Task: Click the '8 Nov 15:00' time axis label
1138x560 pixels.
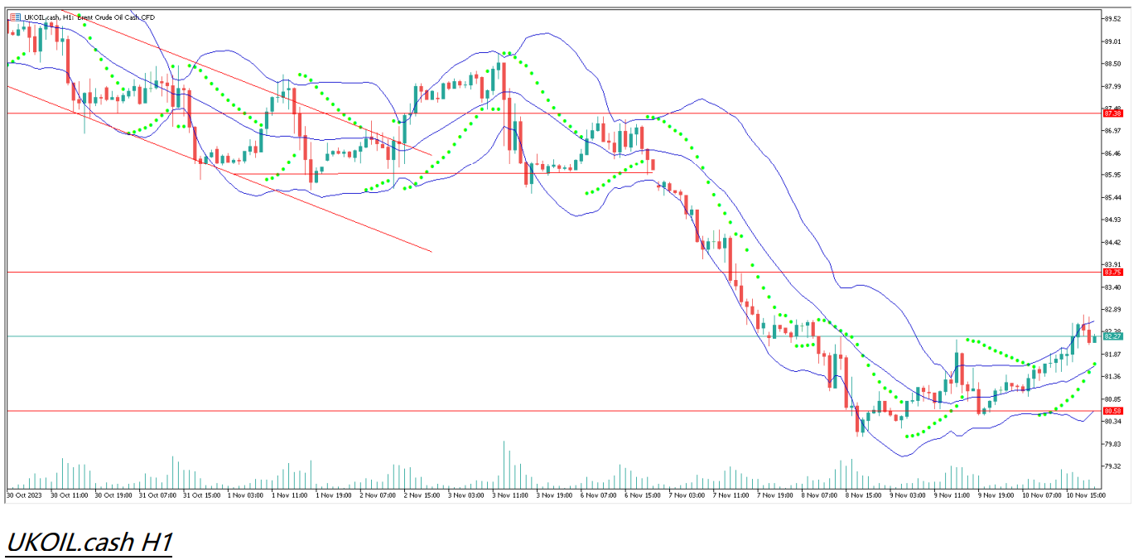Action: (x=862, y=495)
